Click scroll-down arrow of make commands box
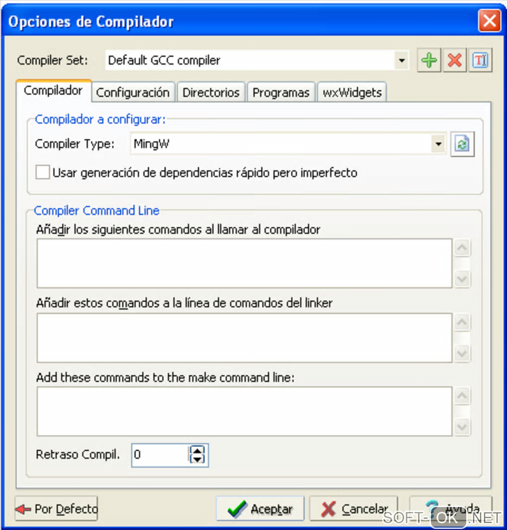Viewport: 507px width, 530px height. [462, 427]
